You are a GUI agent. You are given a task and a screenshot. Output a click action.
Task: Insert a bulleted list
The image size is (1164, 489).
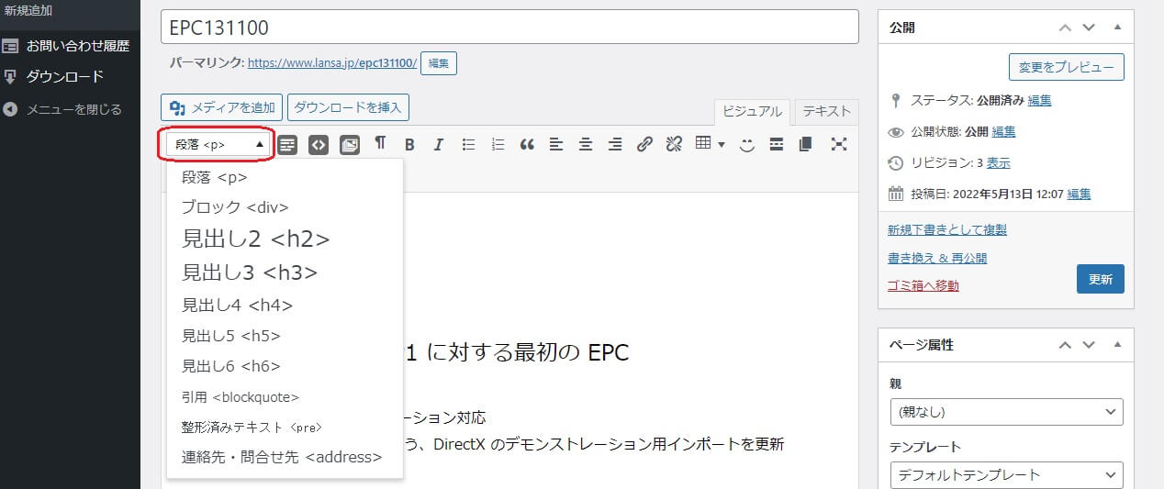(468, 144)
